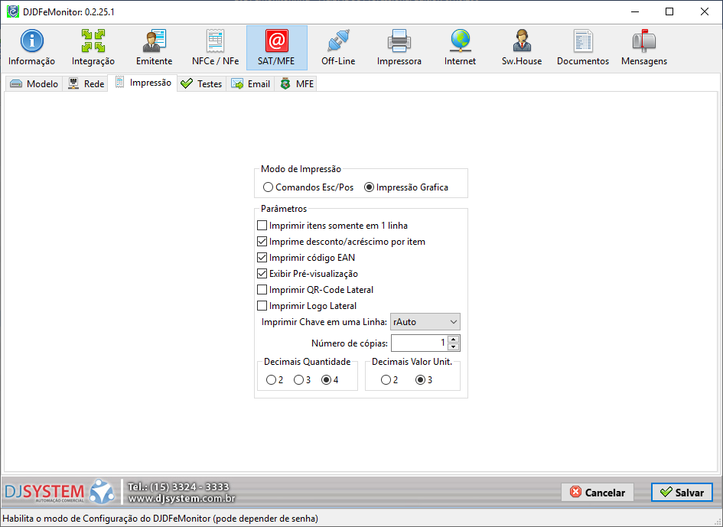Set Decimais Quantidade to 3
Screen dimensions: 723x527
point(302,380)
